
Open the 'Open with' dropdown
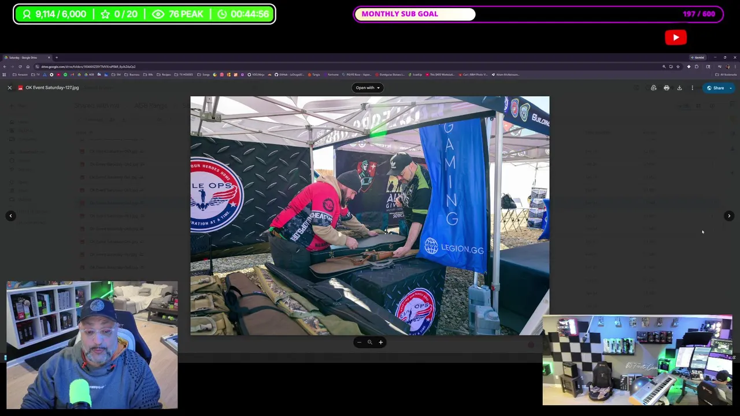368,88
